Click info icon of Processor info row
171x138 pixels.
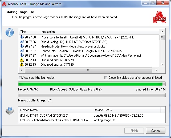[x=22, y=37]
